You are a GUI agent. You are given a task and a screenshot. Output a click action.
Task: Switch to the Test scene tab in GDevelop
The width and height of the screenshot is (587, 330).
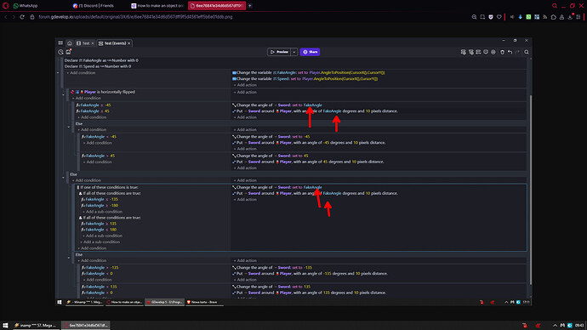[85, 43]
